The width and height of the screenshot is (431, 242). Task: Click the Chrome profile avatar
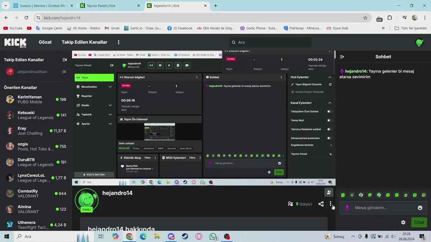tap(415, 18)
